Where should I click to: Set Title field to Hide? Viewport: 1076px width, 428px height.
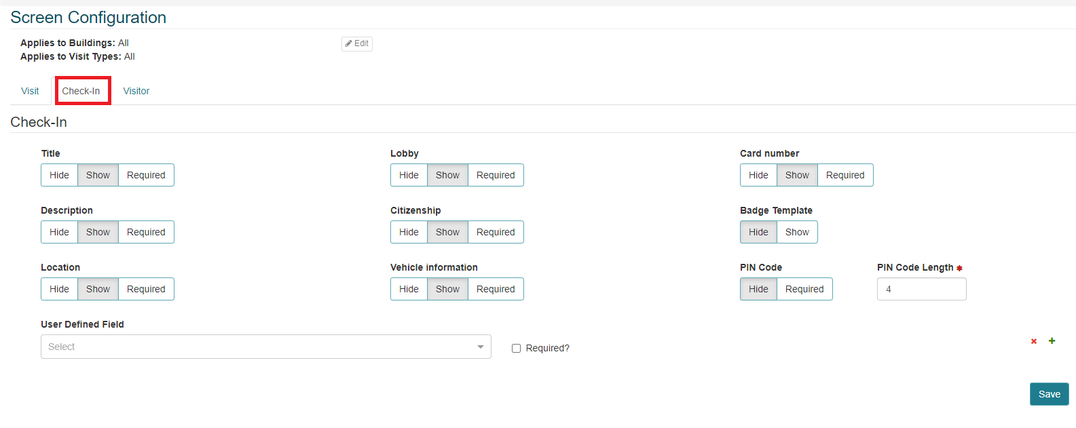click(x=59, y=175)
